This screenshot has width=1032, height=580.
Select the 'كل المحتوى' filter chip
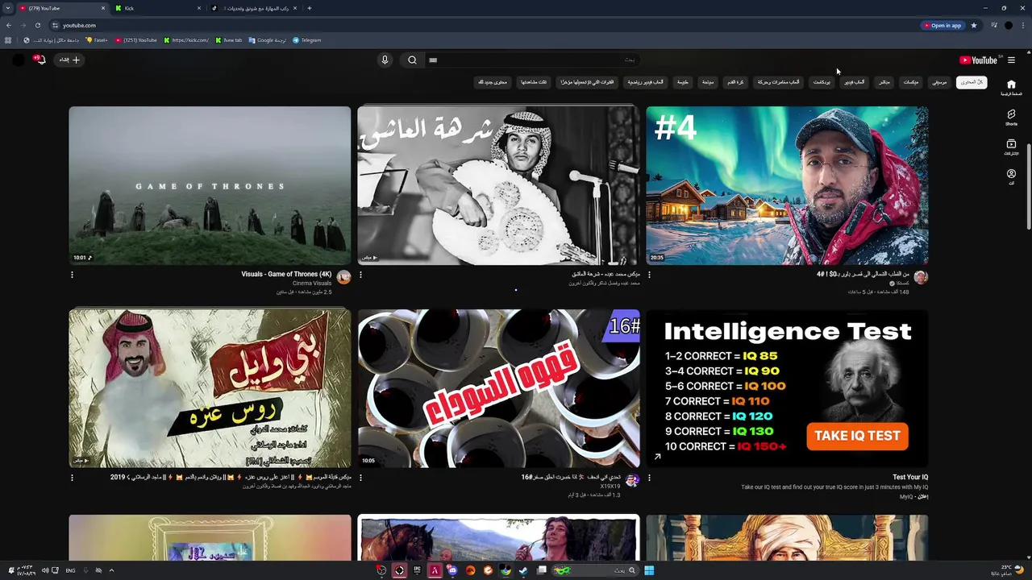point(972,82)
